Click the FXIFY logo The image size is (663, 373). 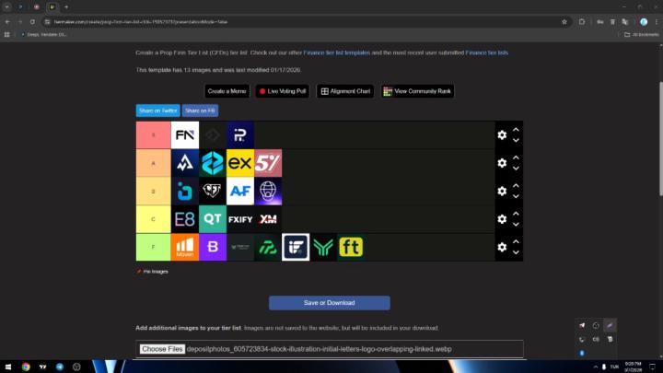click(x=240, y=219)
